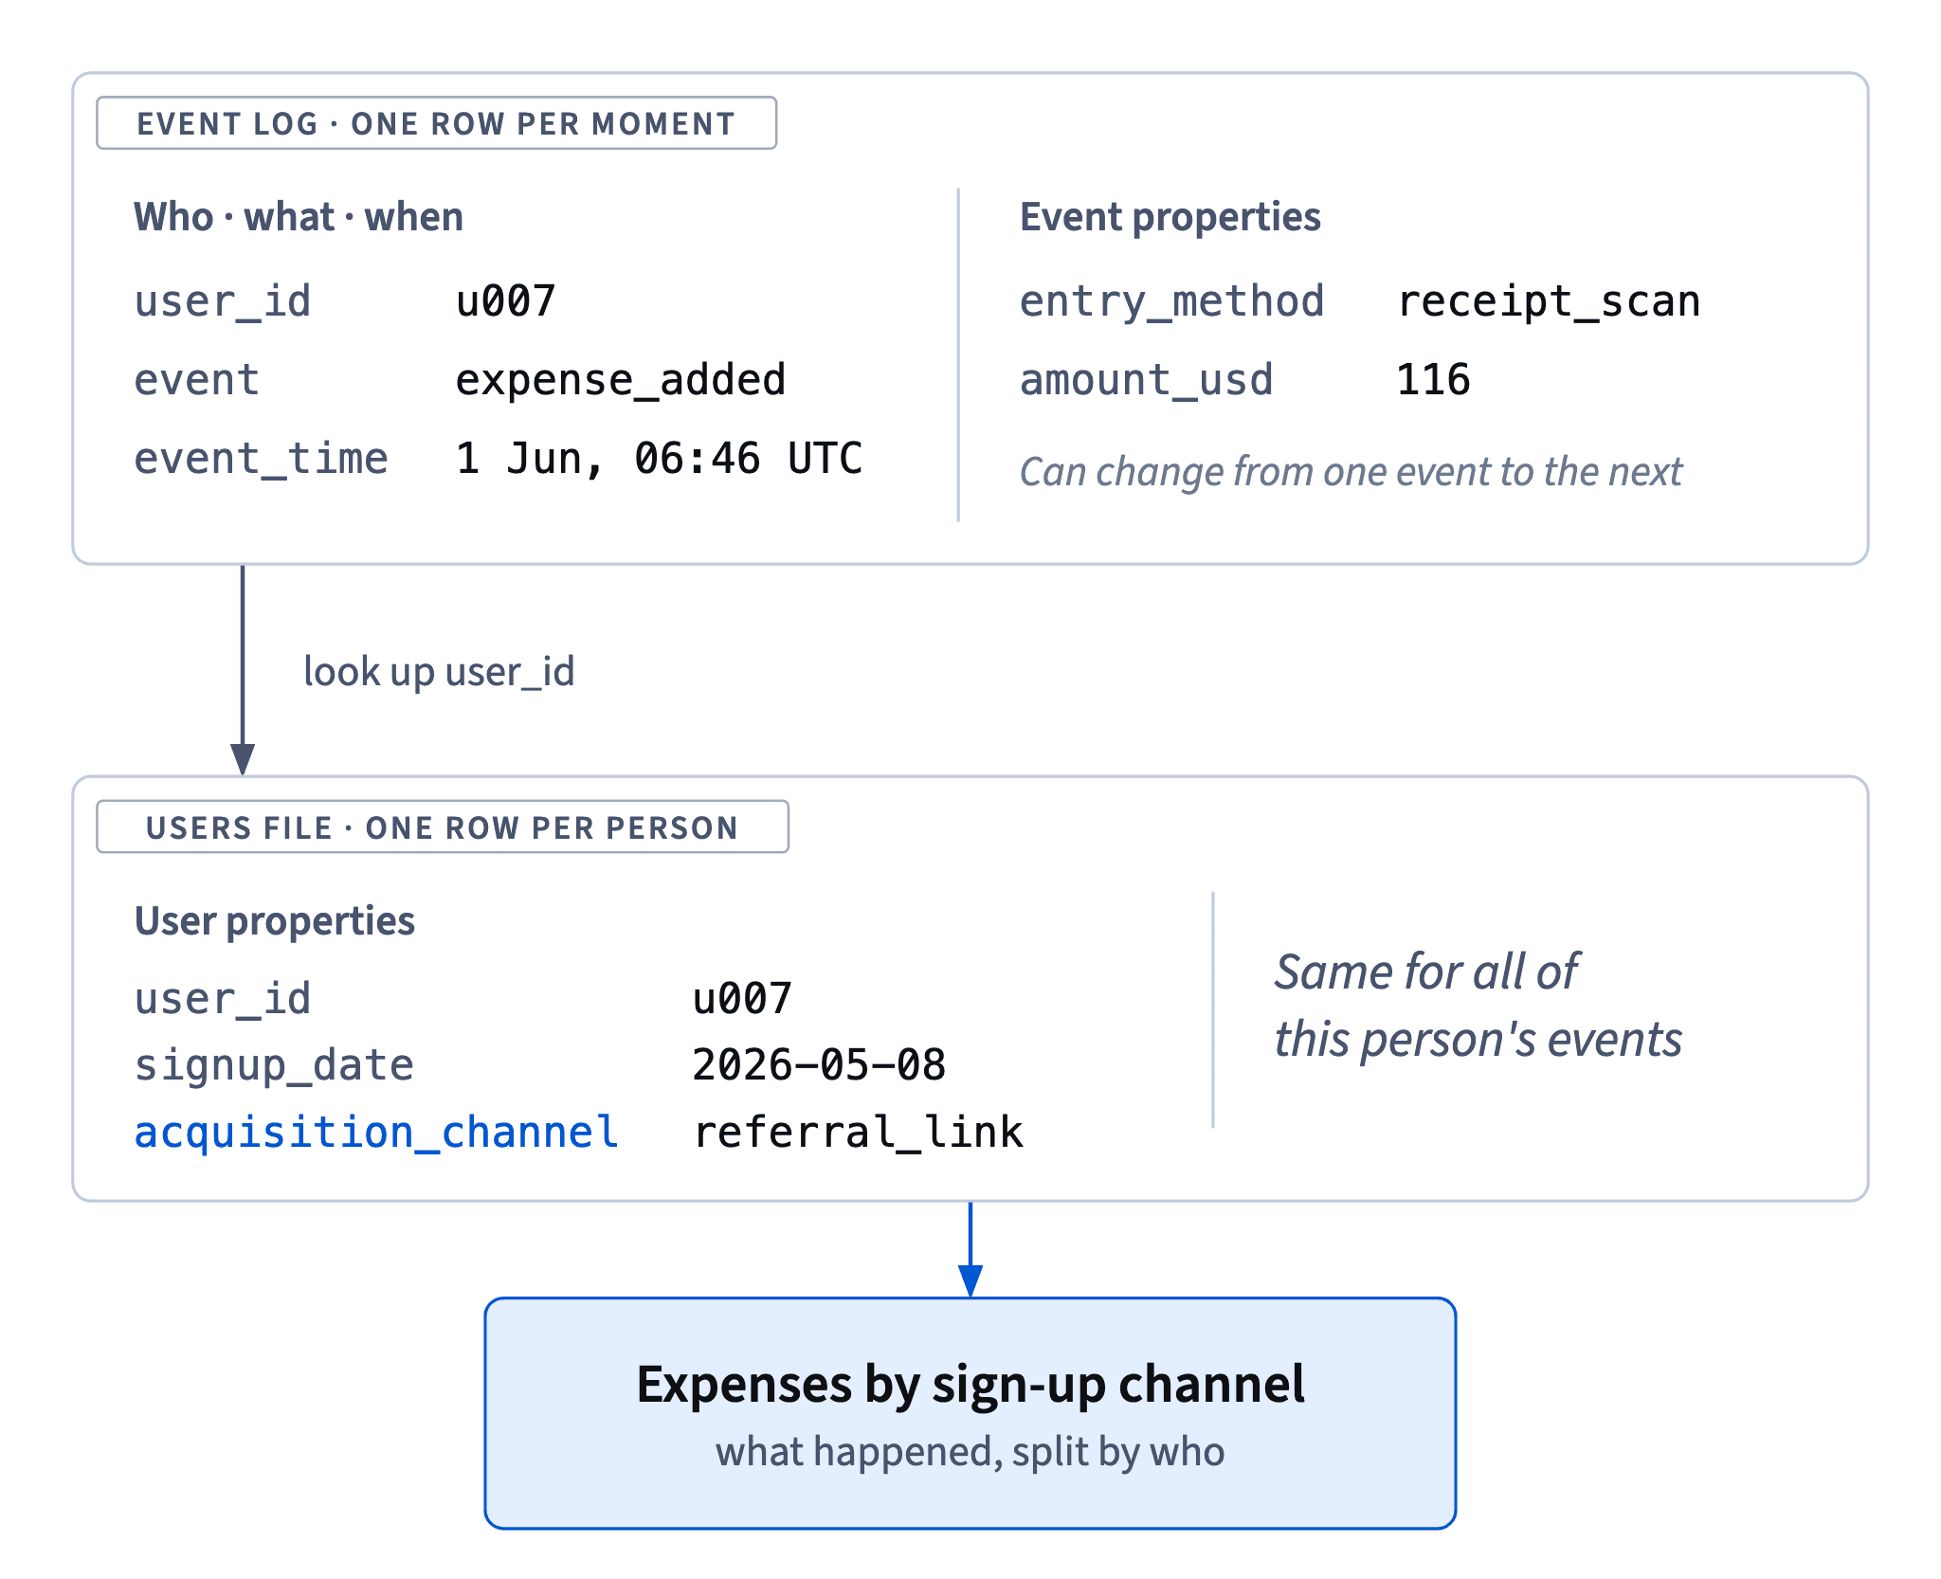The image size is (1941, 1579).
Task: Select the amount value '116'
Action: point(1433,380)
